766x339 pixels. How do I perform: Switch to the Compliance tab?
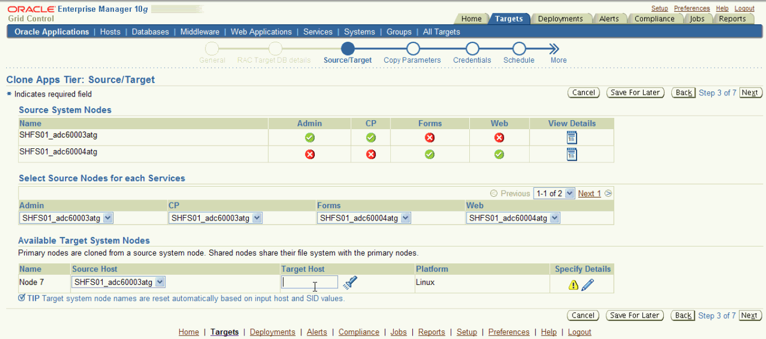point(654,19)
